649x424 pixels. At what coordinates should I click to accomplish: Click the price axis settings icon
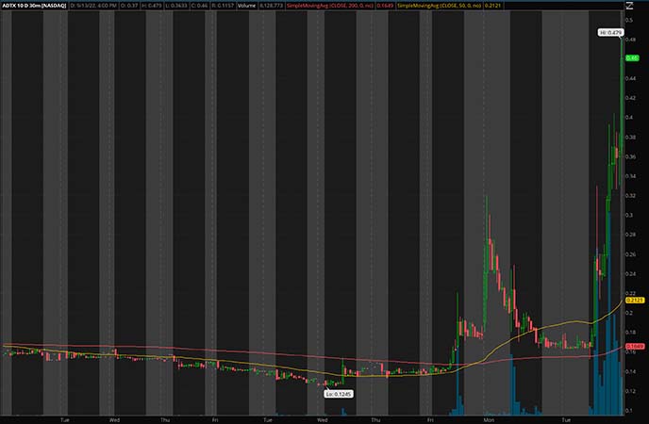click(x=629, y=6)
